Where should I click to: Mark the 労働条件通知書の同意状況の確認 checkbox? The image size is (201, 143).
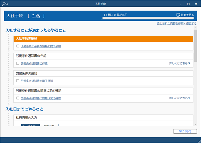[x=18, y=98]
